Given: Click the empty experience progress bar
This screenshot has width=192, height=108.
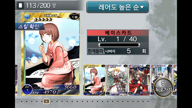Looking at the screenshot, I should click(119, 45).
